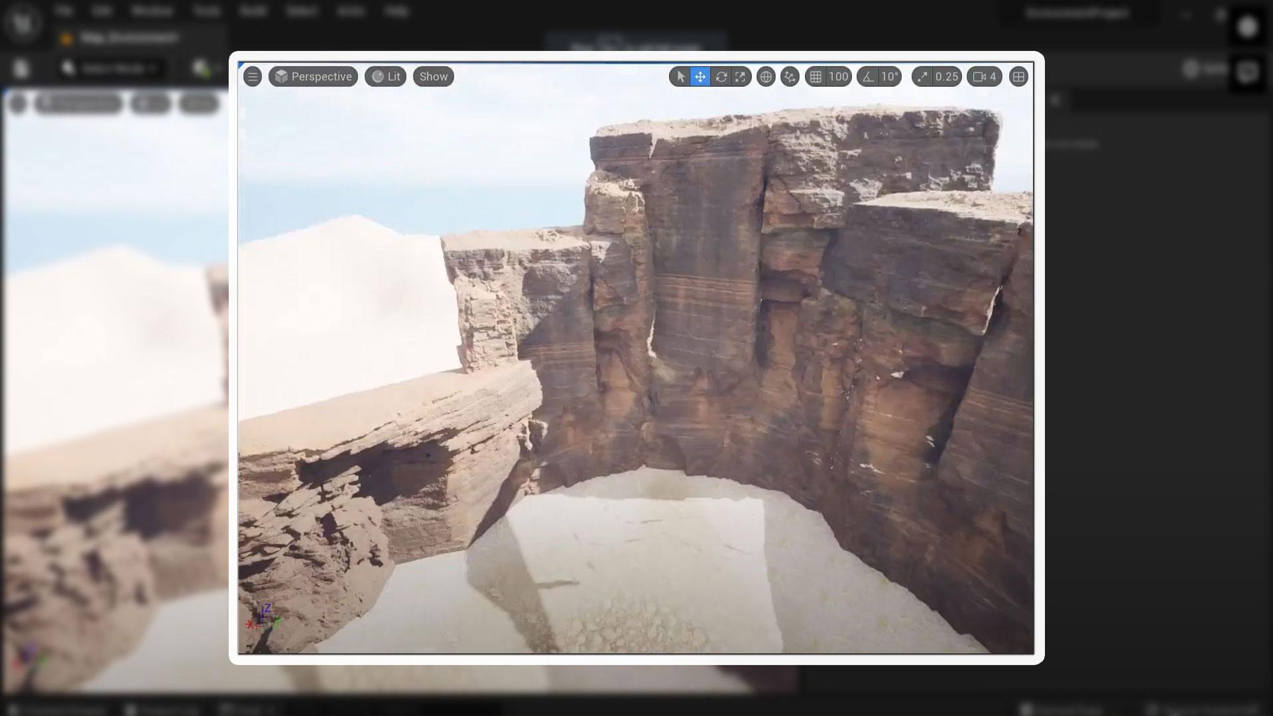
Task: Toggle rotation snapping
Action: (867, 76)
